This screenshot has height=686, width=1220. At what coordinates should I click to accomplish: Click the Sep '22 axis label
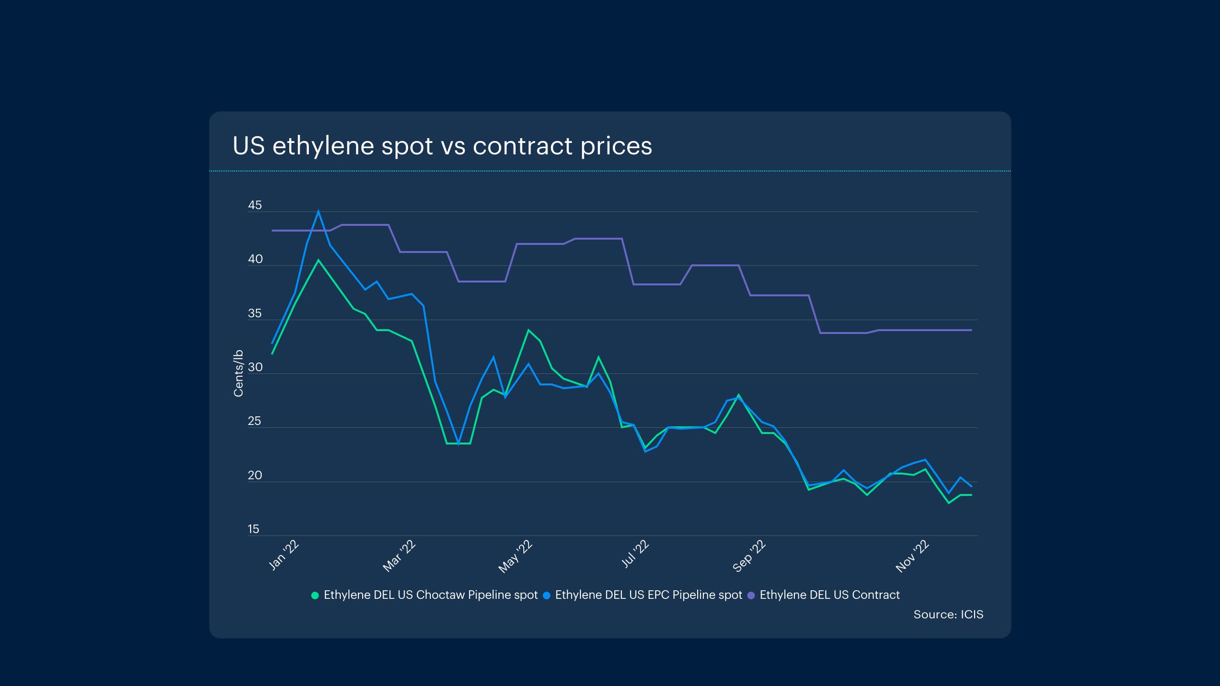[x=749, y=556]
